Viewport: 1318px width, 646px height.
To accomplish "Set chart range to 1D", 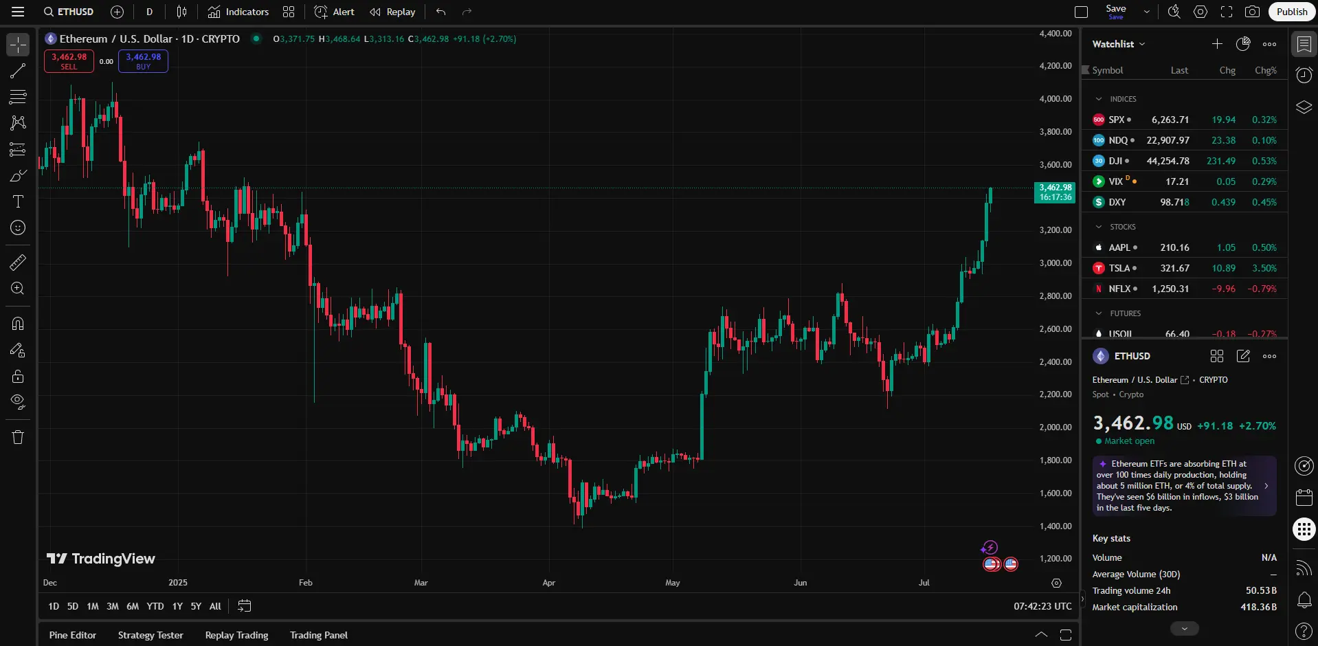I will [x=54, y=606].
